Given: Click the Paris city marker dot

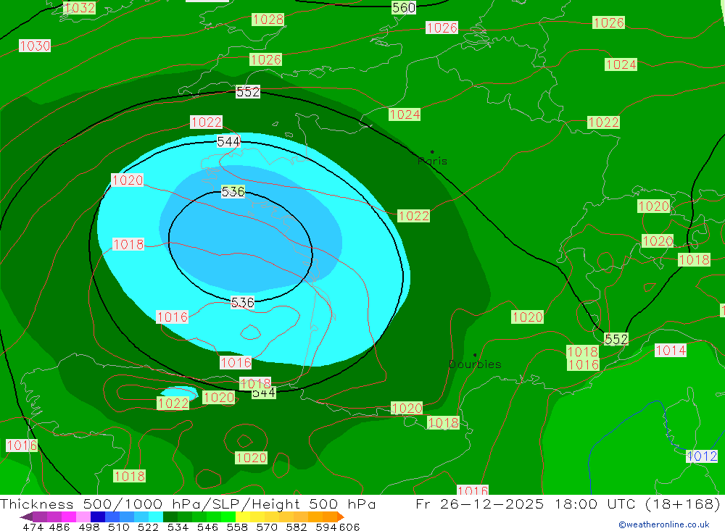Looking at the screenshot, I should [x=432, y=152].
